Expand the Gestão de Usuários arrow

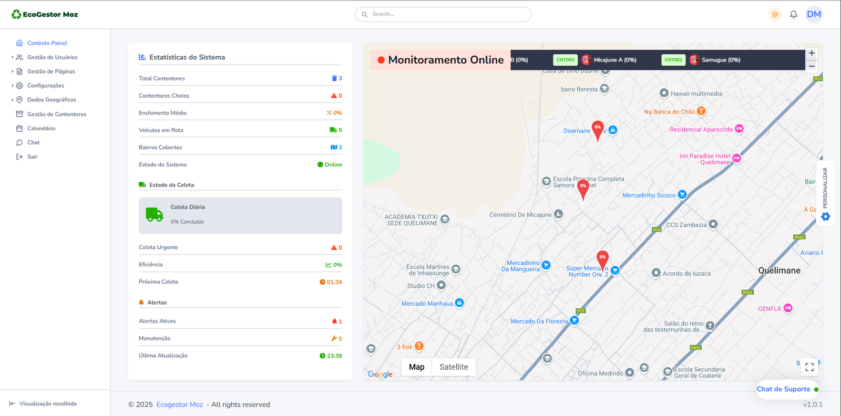coord(13,57)
